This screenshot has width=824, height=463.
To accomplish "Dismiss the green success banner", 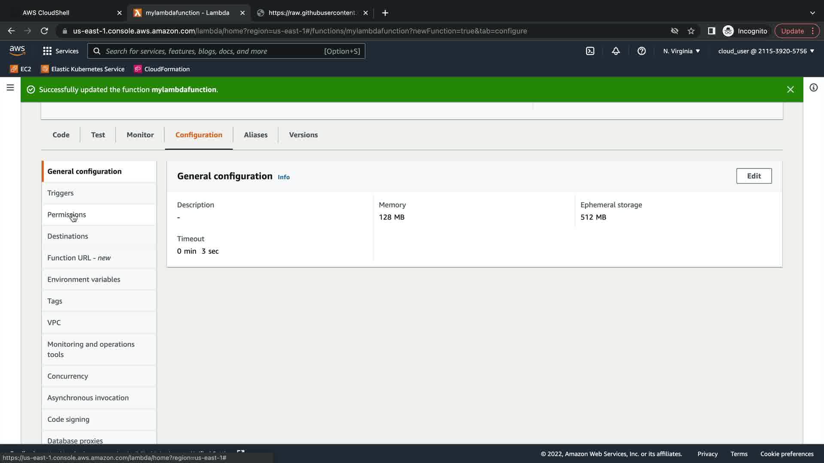I will 790,90.
